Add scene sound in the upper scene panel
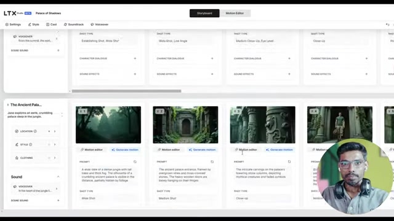The height and width of the screenshot is (221, 394). (58, 50)
